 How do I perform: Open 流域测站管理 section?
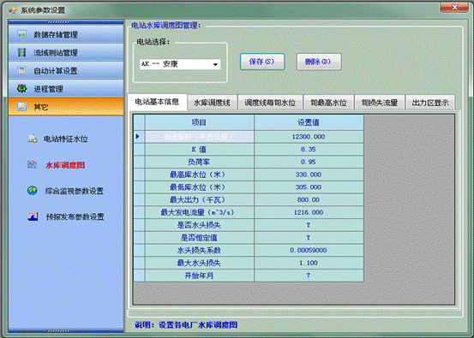click(x=66, y=52)
